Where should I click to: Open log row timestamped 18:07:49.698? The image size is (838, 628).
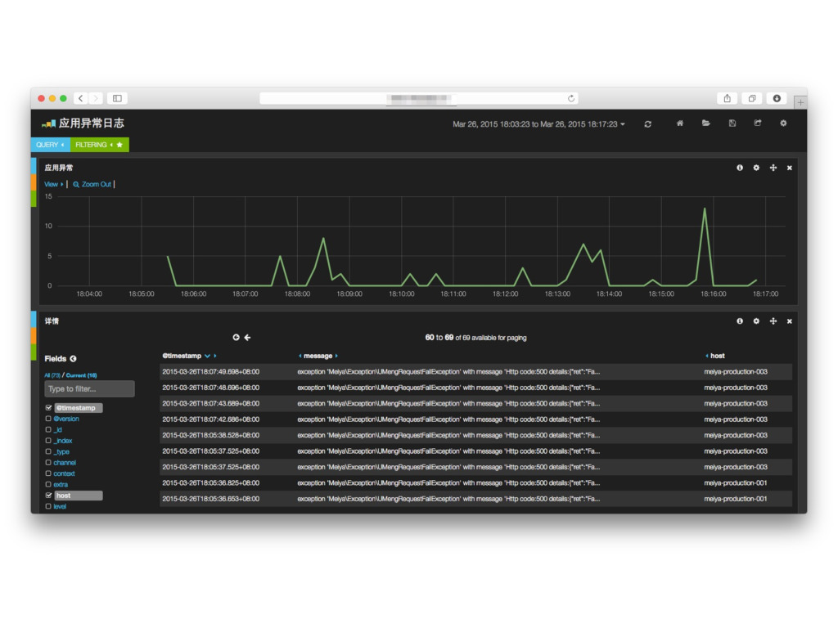coord(475,372)
